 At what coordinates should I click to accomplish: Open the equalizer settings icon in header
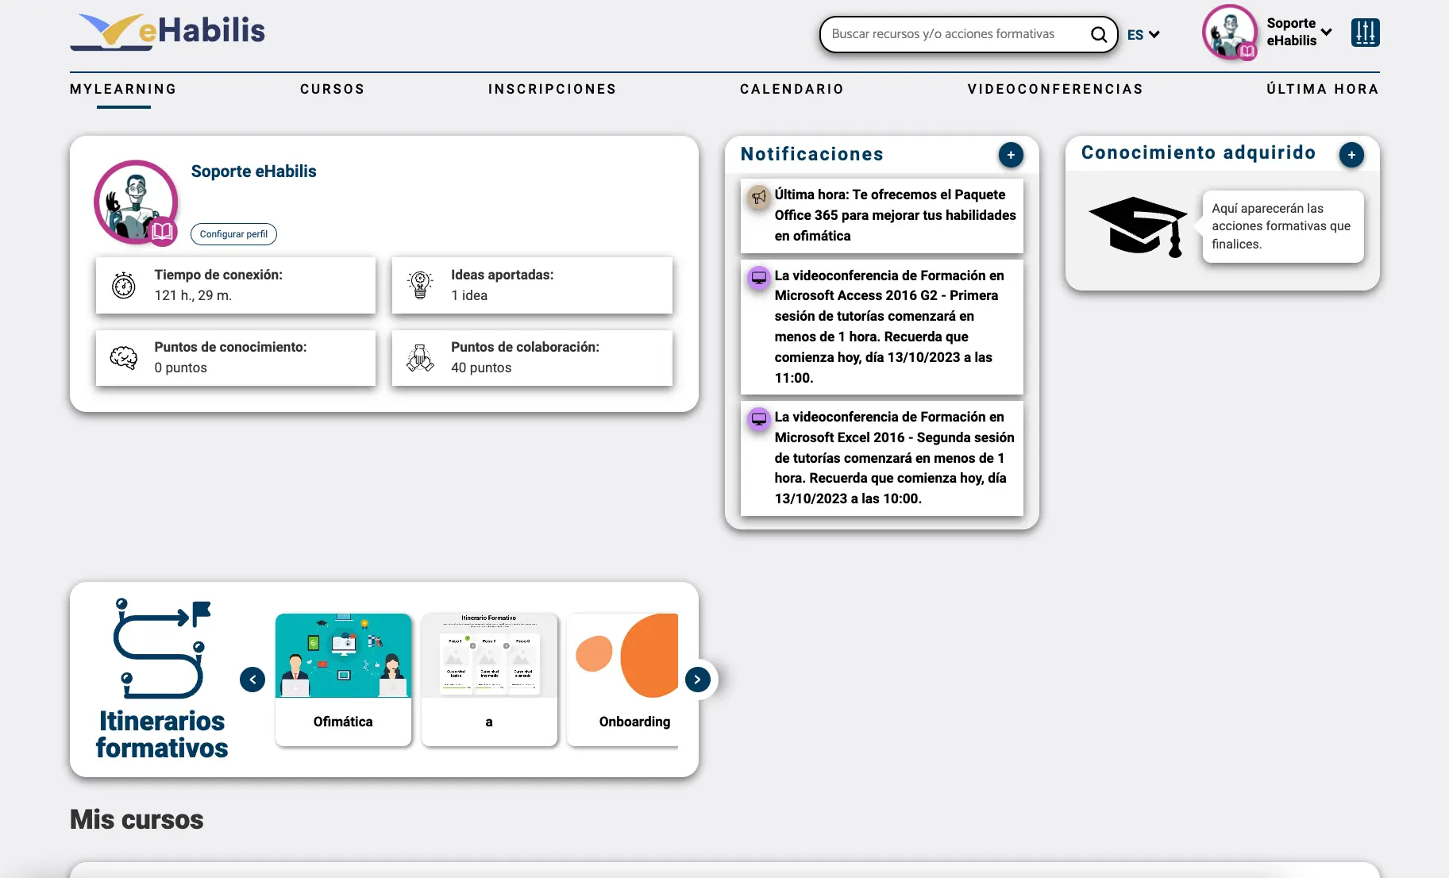coord(1365,33)
